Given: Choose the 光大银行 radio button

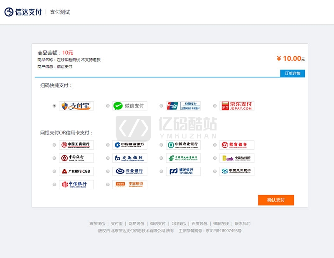Looking at the screenshot, I should (215, 158).
